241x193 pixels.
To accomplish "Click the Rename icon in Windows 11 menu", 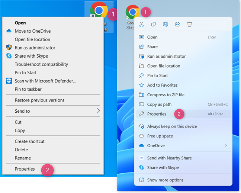I will coord(166,24).
